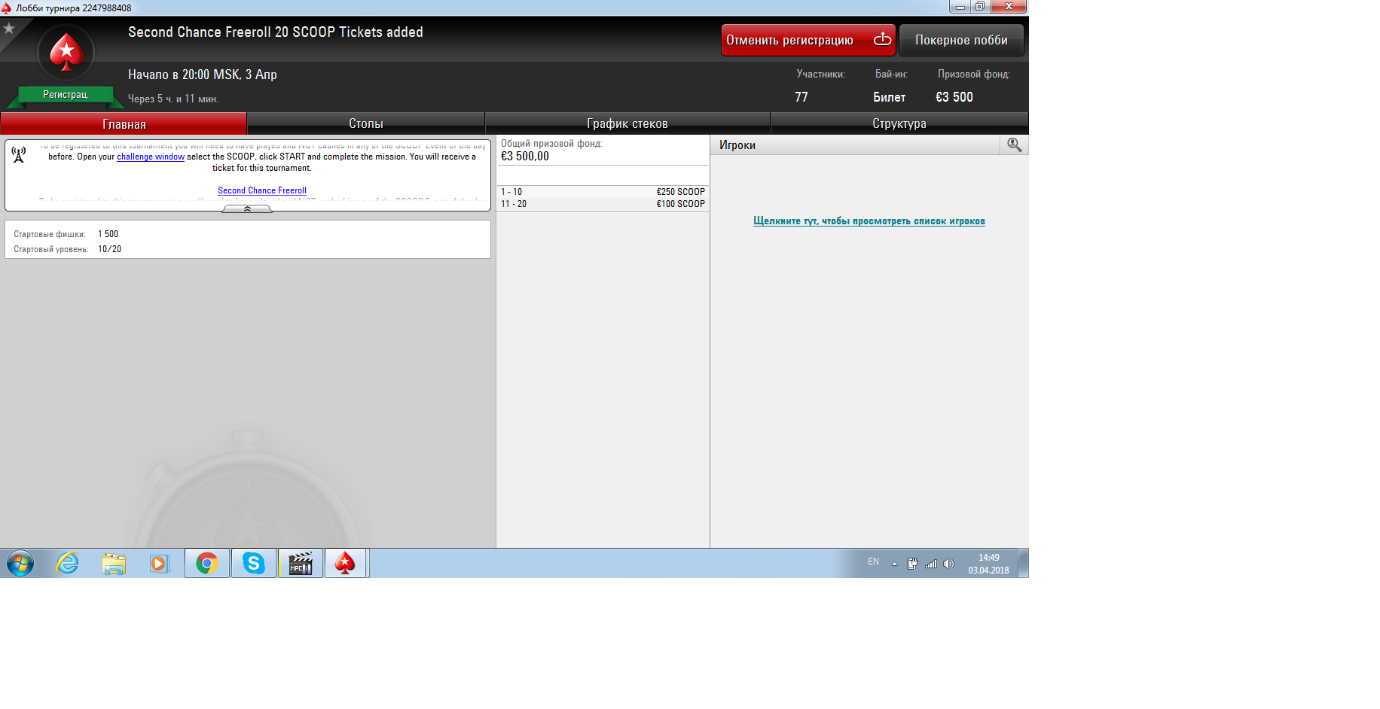Follow the Second Chance Freeroll link
The height and width of the screenshot is (709, 1380).
tap(262, 190)
